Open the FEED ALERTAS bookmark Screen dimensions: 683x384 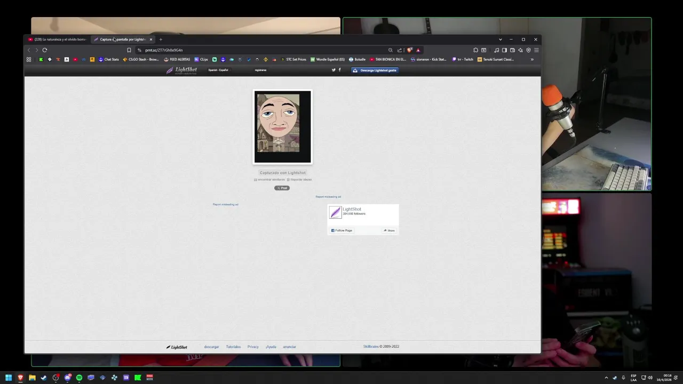[177, 59]
